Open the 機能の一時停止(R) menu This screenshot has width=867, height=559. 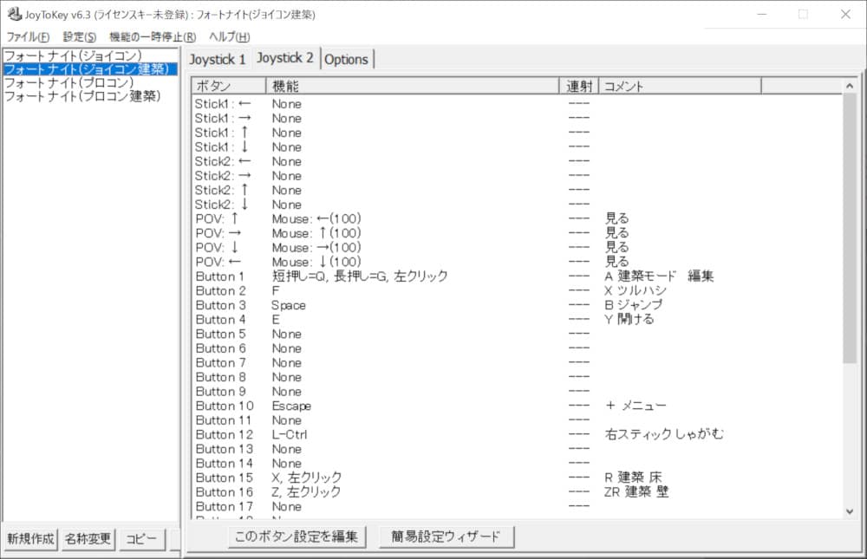153,36
